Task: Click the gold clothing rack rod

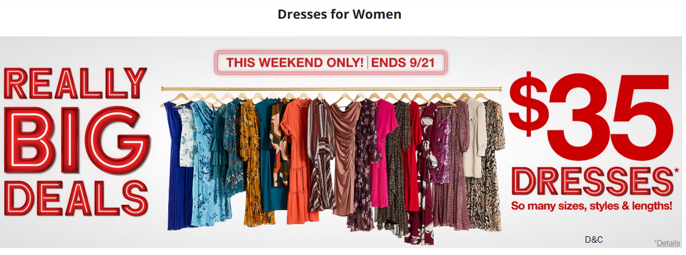Action: tap(331, 88)
